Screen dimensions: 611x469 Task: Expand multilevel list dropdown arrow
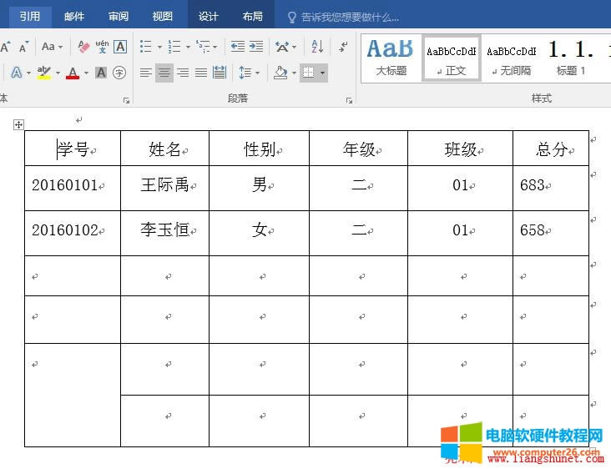(215, 47)
